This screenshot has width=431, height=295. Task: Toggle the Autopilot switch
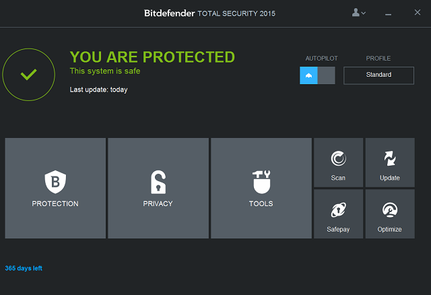click(317, 75)
